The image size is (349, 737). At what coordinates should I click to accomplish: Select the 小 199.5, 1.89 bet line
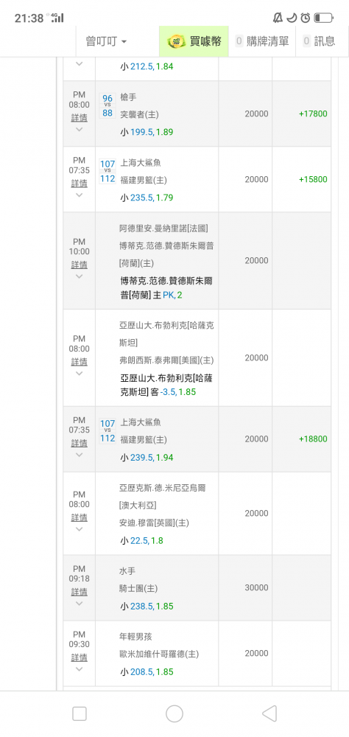pyautogui.click(x=147, y=132)
